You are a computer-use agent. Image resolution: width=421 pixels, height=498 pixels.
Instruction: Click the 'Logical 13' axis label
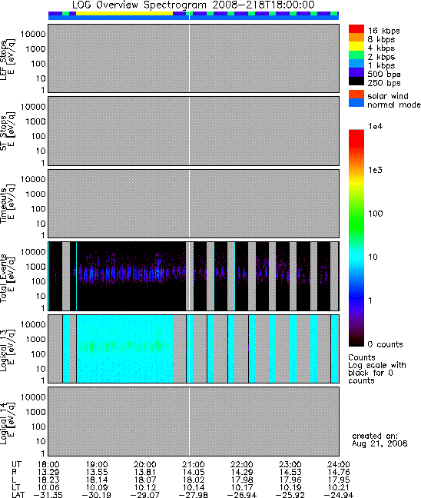pyautogui.click(x=4, y=350)
